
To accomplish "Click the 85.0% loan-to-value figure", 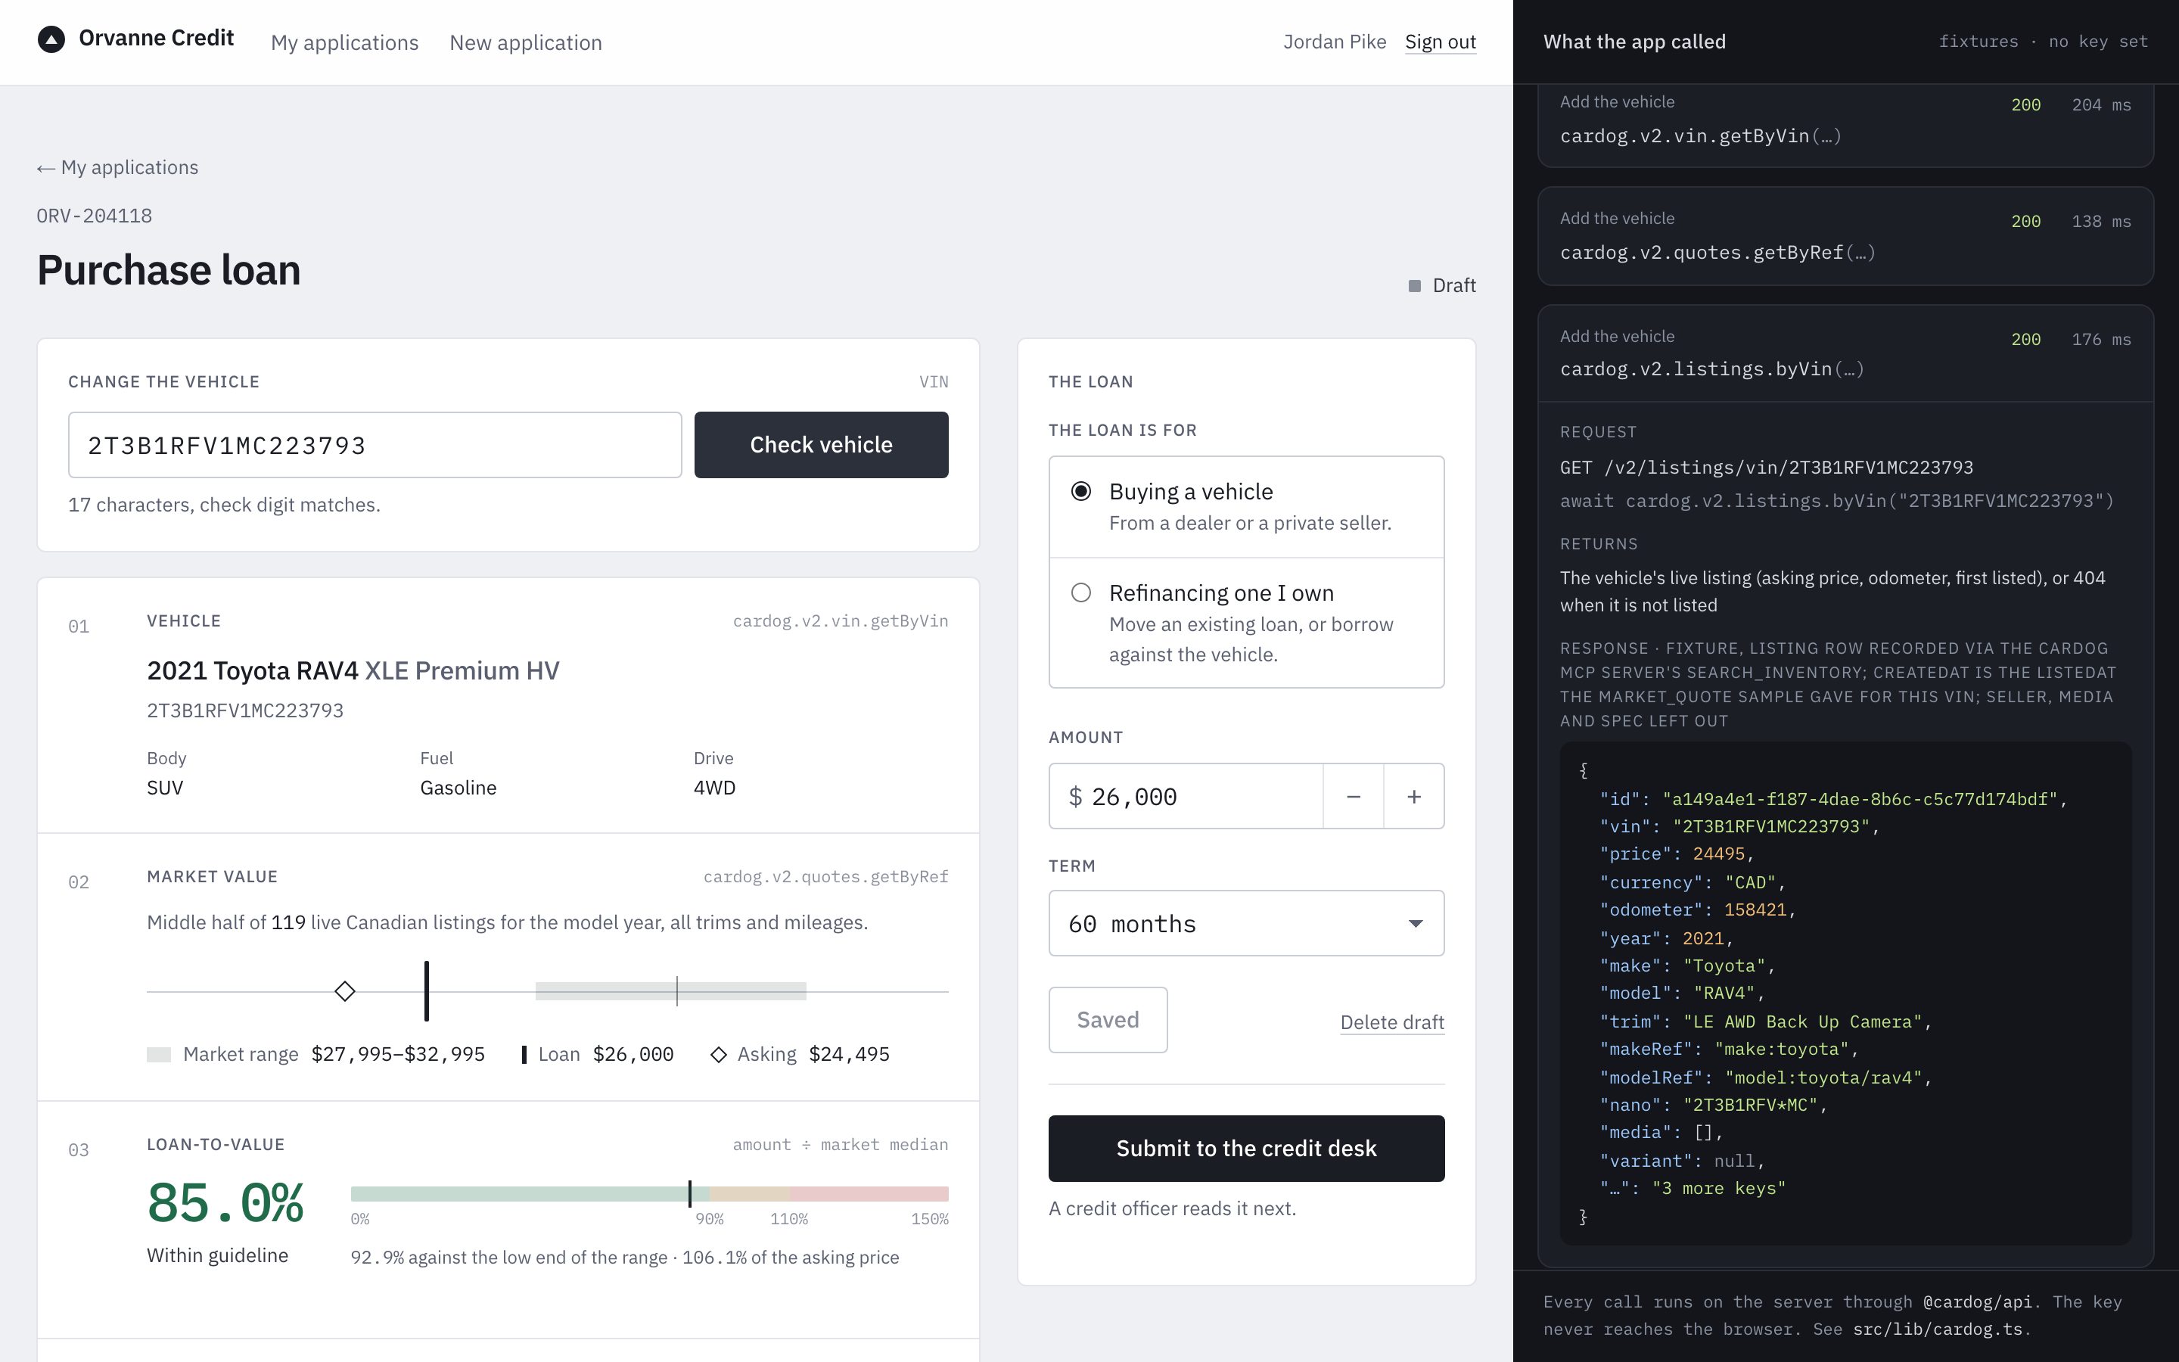I will coord(225,1202).
